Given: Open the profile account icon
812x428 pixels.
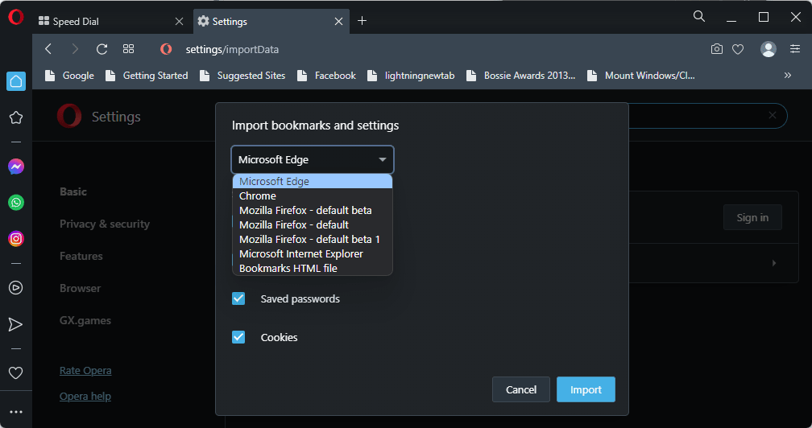Looking at the screenshot, I should tap(768, 49).
